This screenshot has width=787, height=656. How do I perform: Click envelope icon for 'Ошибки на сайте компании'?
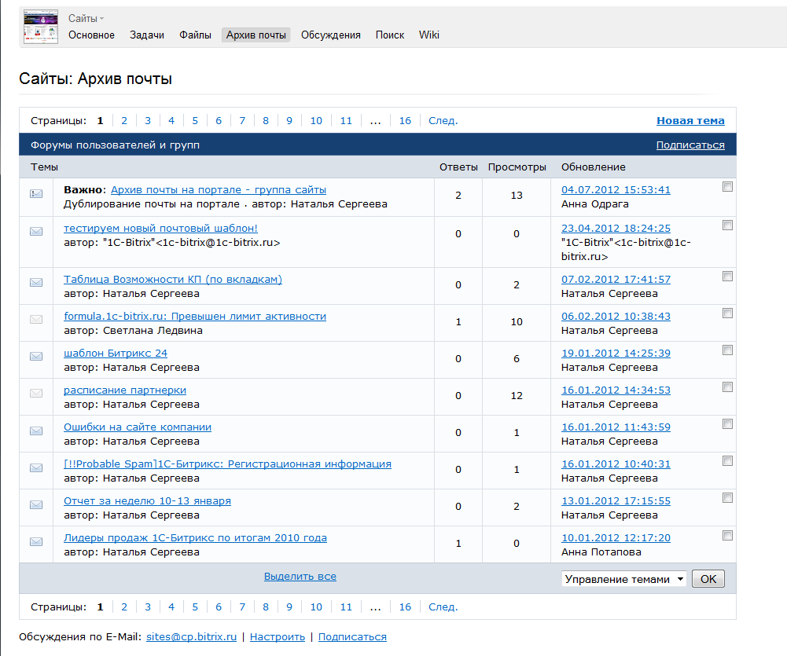click(x=36, y=431)
